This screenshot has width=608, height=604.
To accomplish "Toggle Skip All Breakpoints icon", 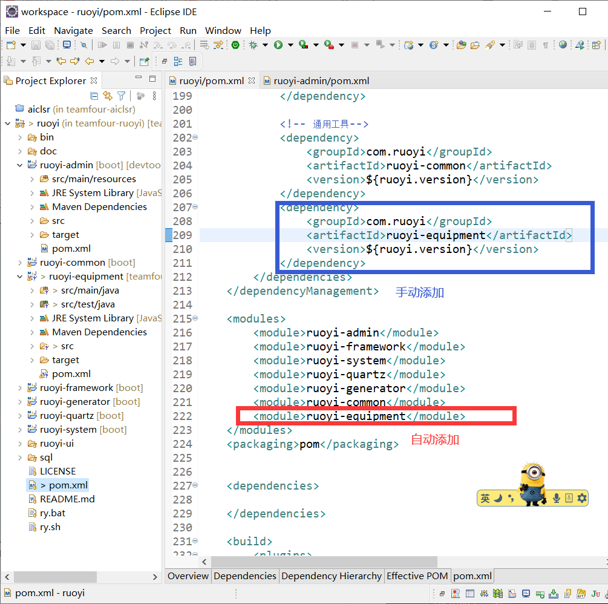I will click(83, 45).
